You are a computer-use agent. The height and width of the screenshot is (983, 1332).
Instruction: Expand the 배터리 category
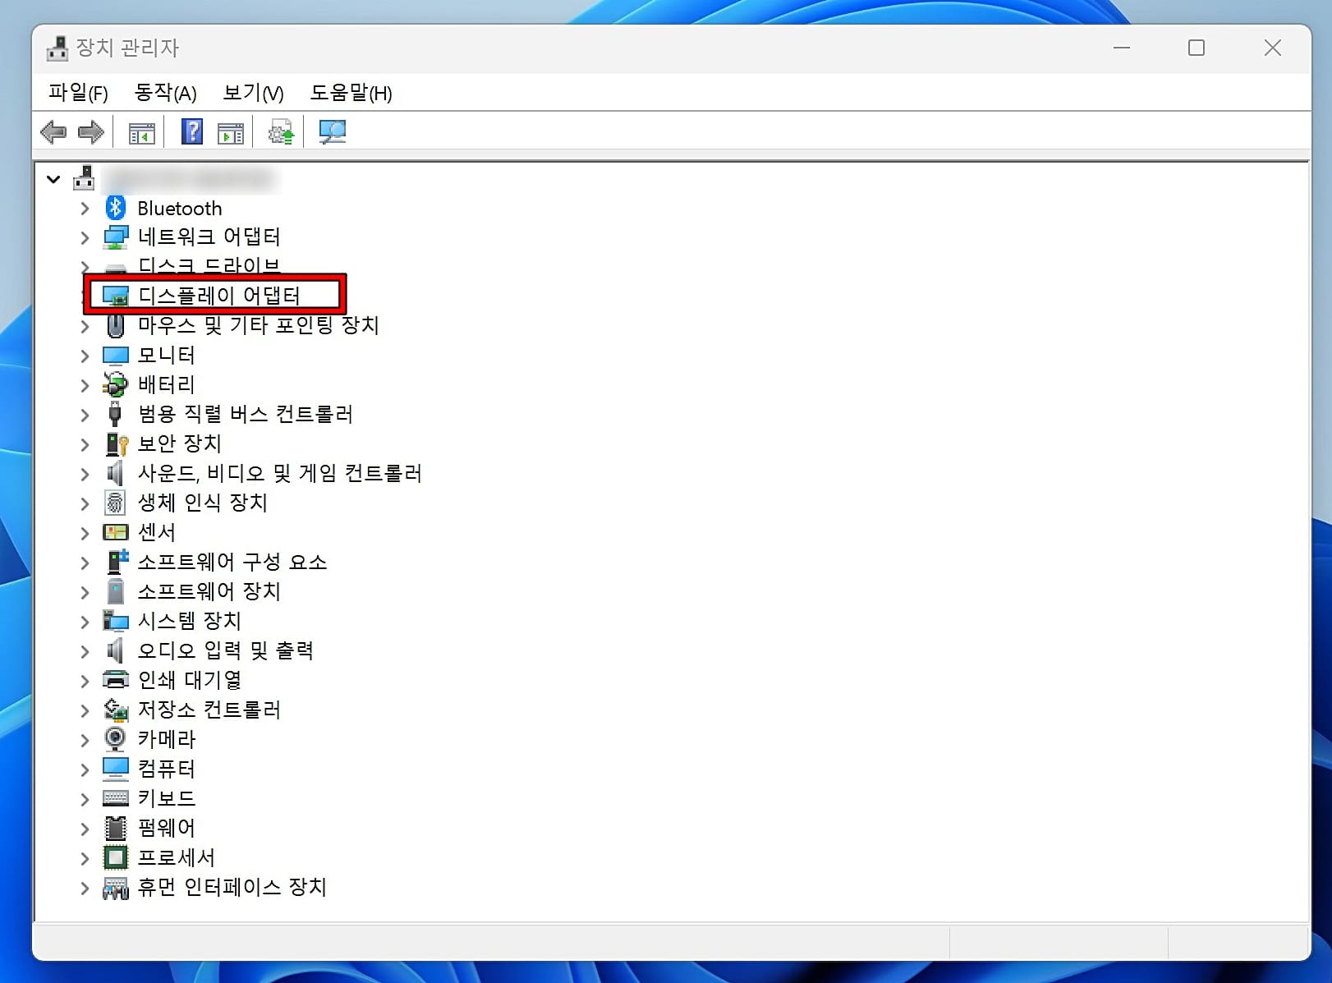coord(85,385)
